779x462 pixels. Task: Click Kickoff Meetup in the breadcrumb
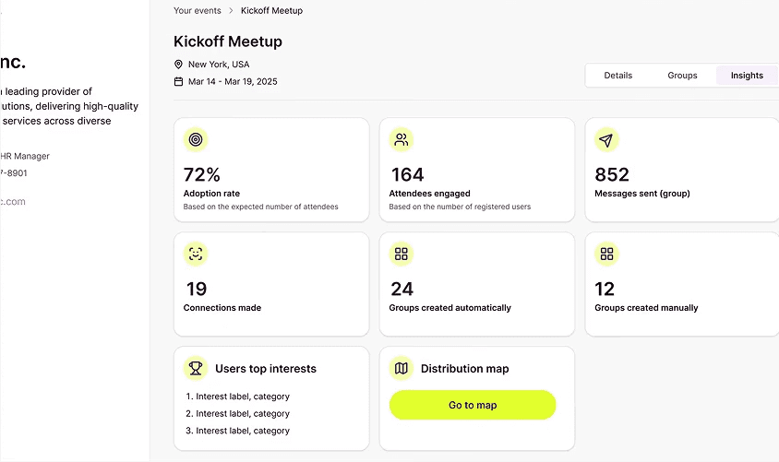pos(271,10)
